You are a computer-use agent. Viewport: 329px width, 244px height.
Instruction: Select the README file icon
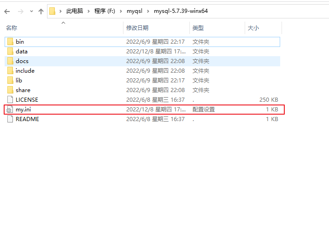point(10,119)
